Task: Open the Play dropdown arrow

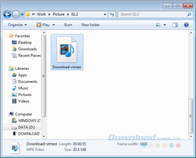Action: pyautogui.click(x=54, y=25)
